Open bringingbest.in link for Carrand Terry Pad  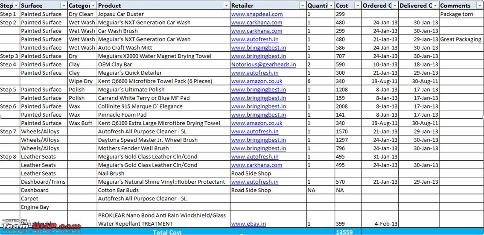(x=258, y=98)
